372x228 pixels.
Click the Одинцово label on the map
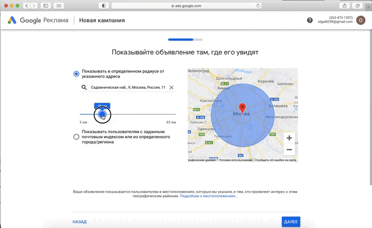click(206, 129)
